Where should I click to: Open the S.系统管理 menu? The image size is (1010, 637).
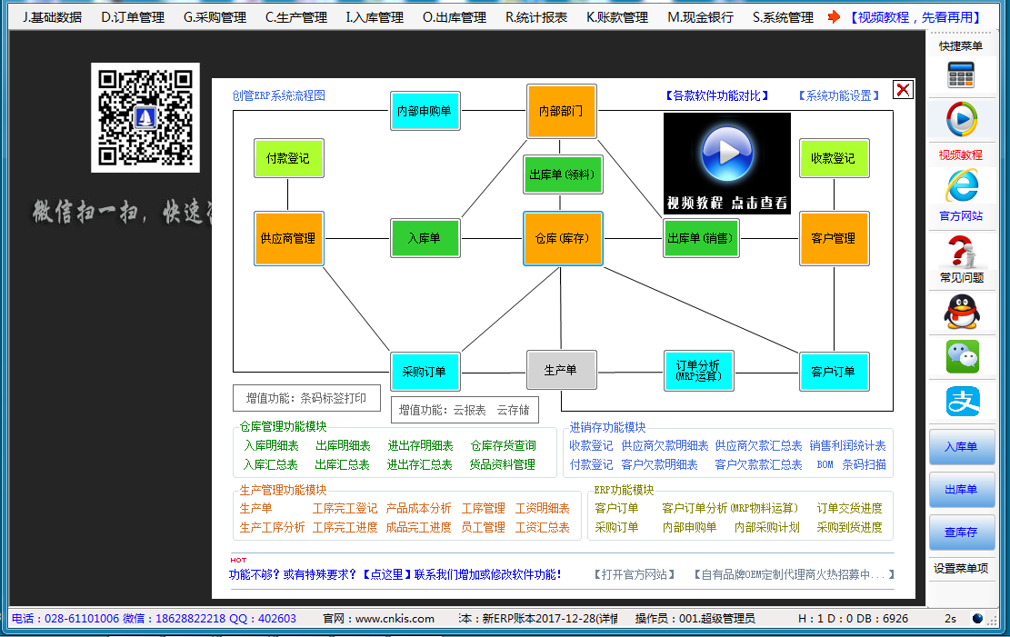coord(783,17)
